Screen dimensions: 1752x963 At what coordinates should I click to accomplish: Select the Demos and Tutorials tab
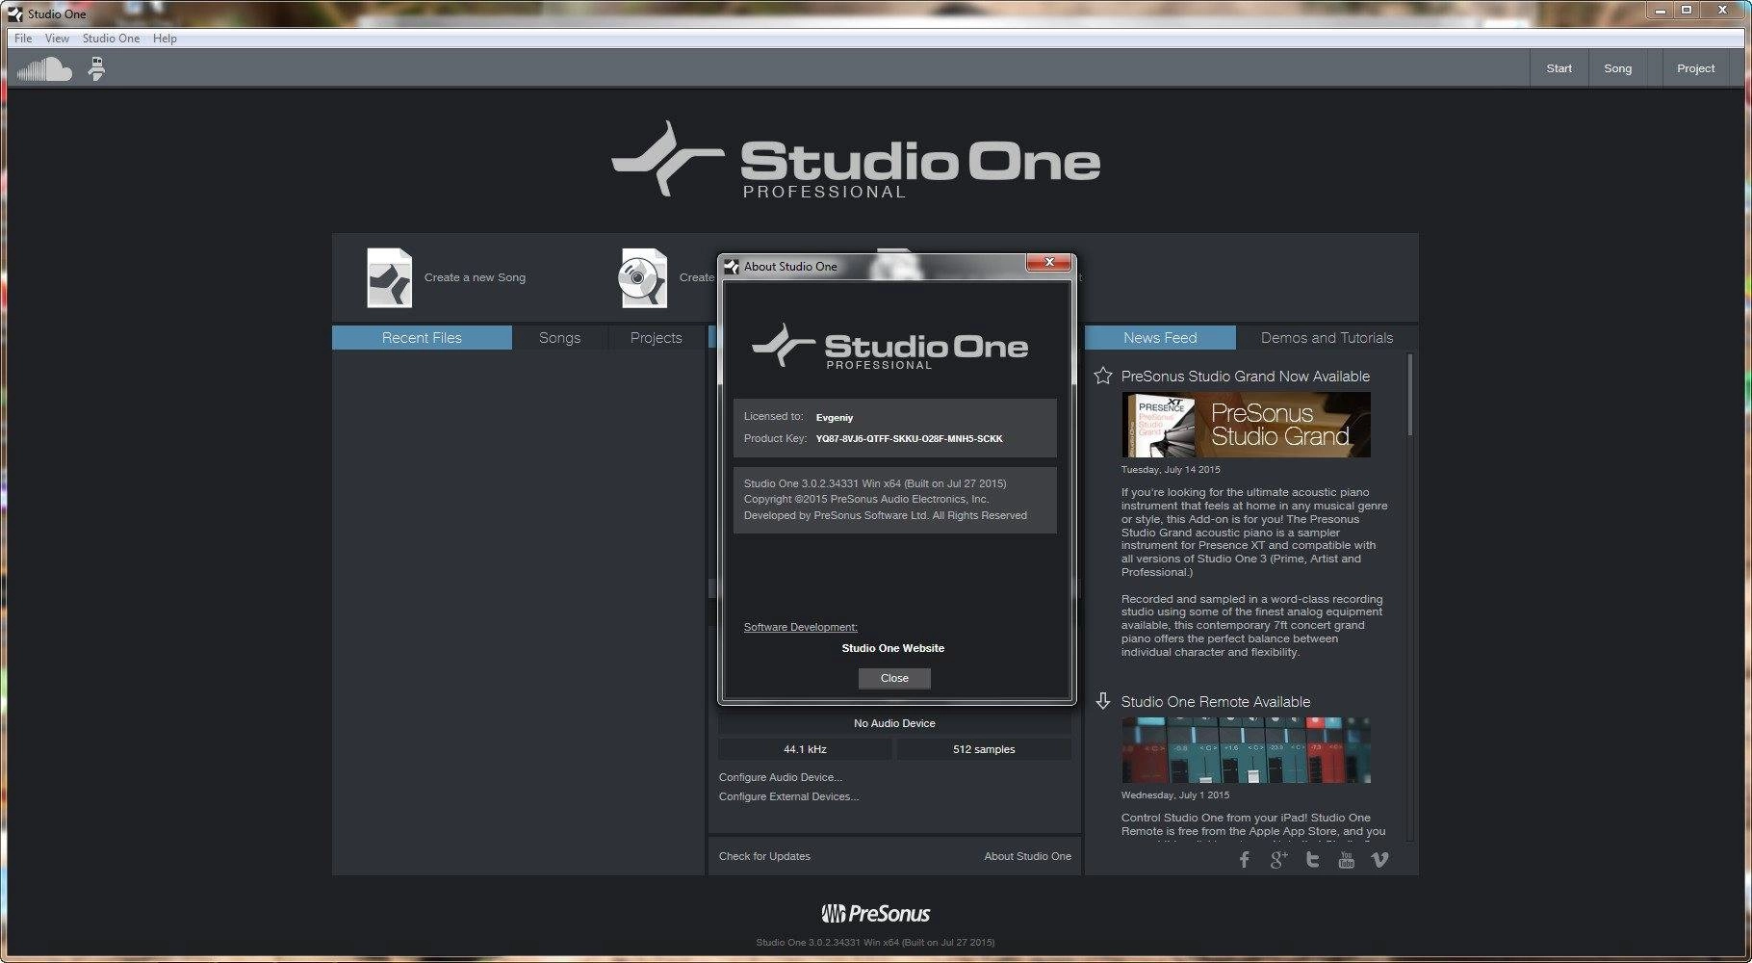coord(1327,338)
